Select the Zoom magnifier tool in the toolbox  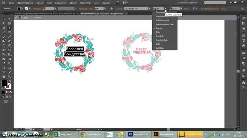(9, 76)
